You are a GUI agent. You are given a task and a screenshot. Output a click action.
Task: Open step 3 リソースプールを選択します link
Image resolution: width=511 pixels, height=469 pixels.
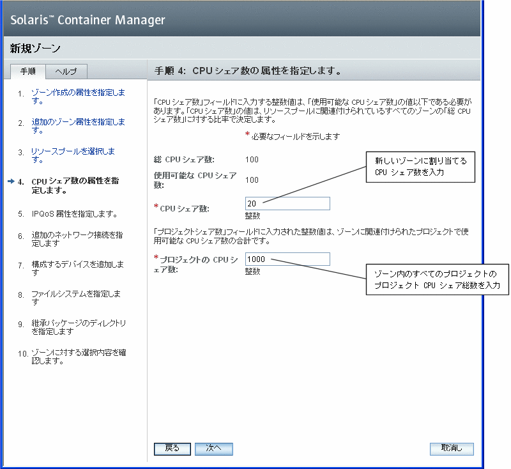pos(73,155)
